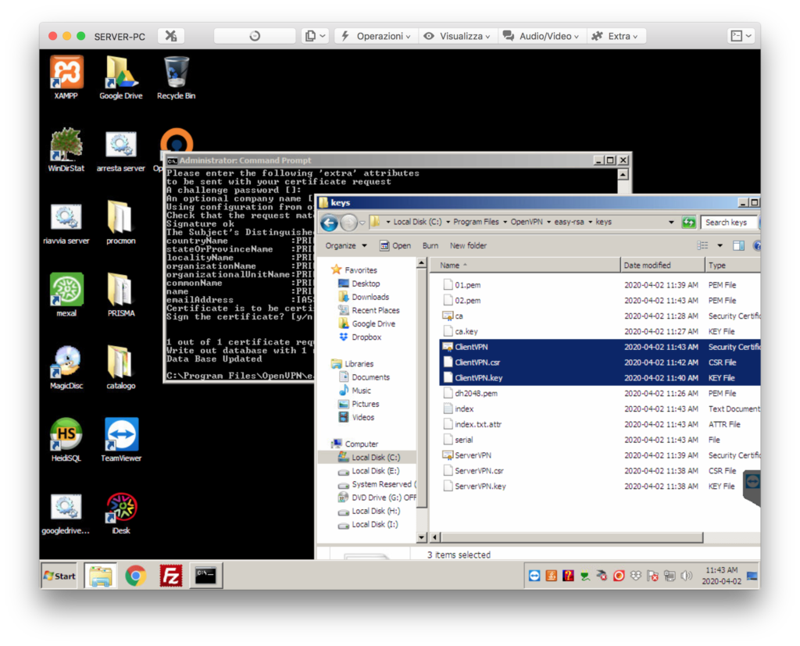This screenshot has height=646, width=800.
Task: Click the remote session tools icon beside SERVER-PC
Action: click(x=171, y=36)
